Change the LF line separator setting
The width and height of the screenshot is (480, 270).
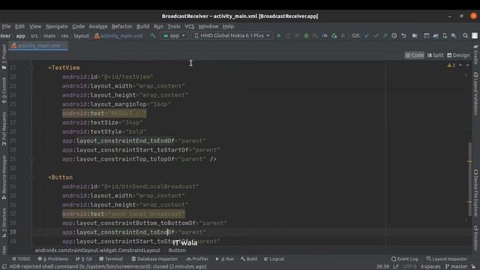(x=396, y=267)
